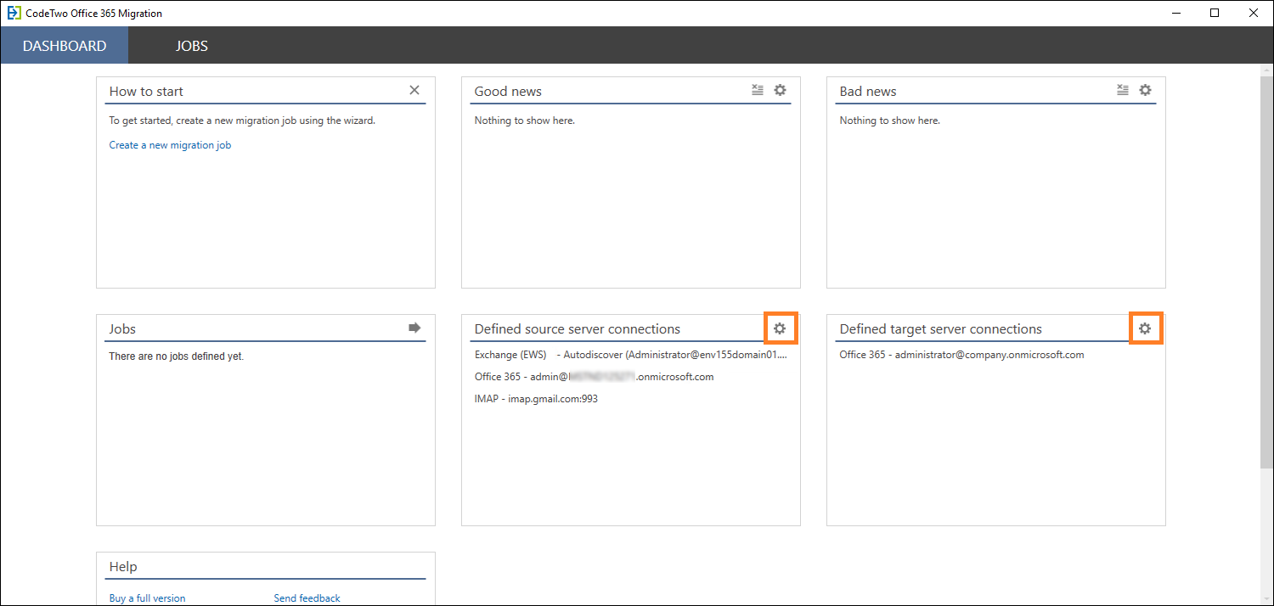Open target server connections settings gear
Image resolution: width=1274 pixels, height=606 pixels.
1145,328
